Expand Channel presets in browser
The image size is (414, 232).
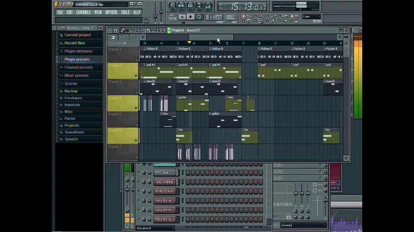[x=78, y=67]
